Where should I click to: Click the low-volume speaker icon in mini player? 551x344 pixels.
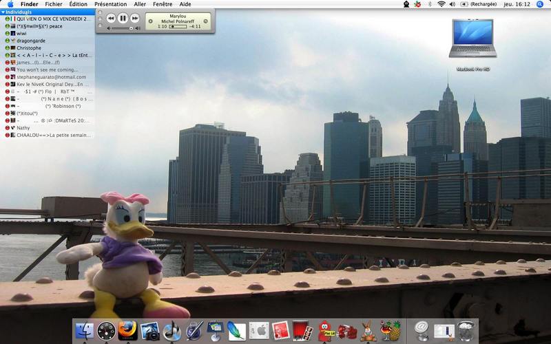pyautogui.click(x=109, y=28)
